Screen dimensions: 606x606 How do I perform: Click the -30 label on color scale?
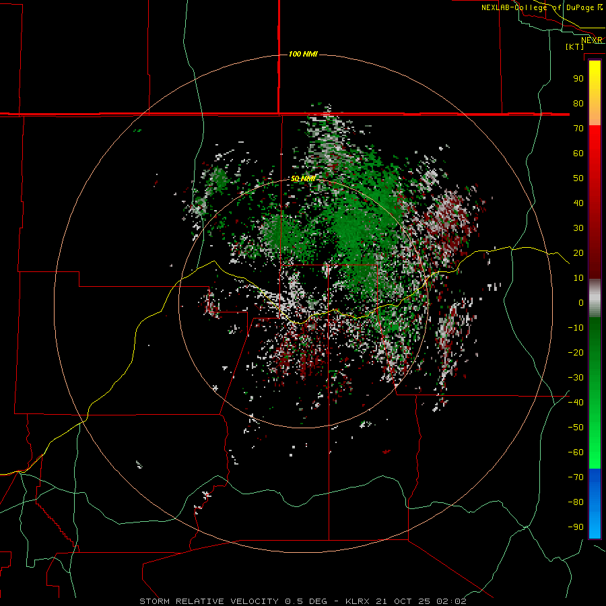click(x=576, y=378)
